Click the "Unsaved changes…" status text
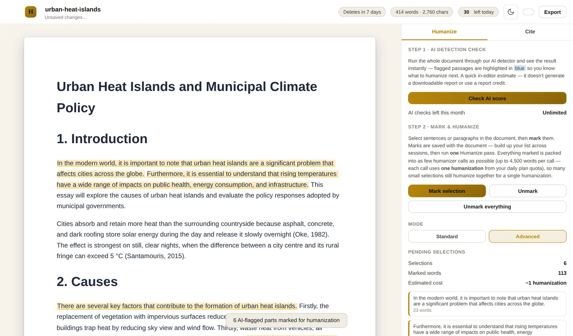 pos(66,17)
